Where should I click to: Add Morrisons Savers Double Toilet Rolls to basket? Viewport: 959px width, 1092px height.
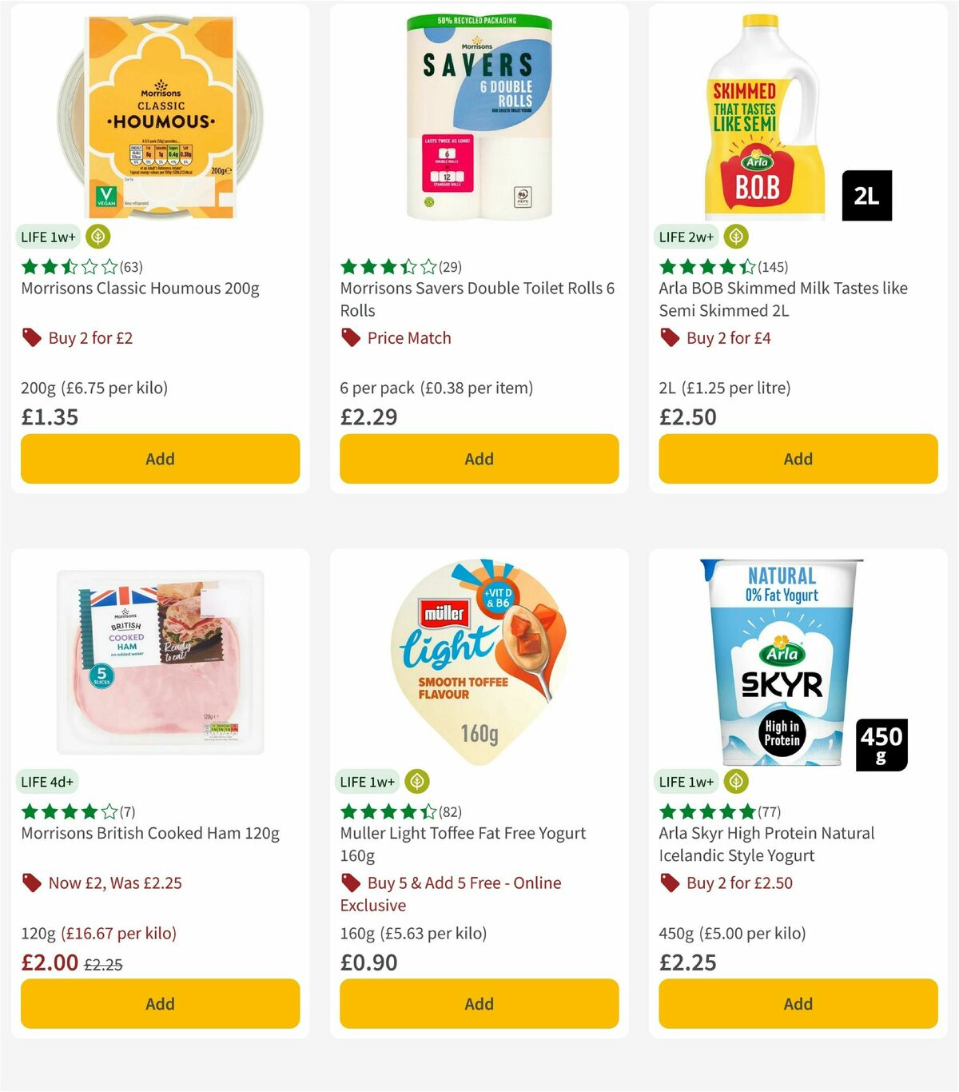(x=479, y=459)
